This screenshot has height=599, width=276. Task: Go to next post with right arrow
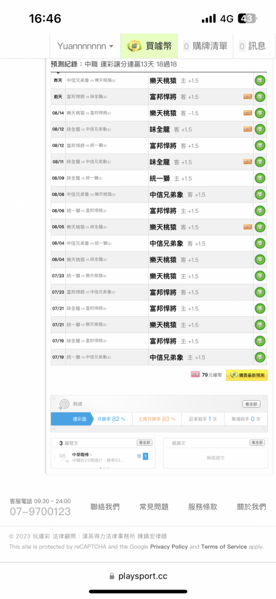(x=152, y=457)
